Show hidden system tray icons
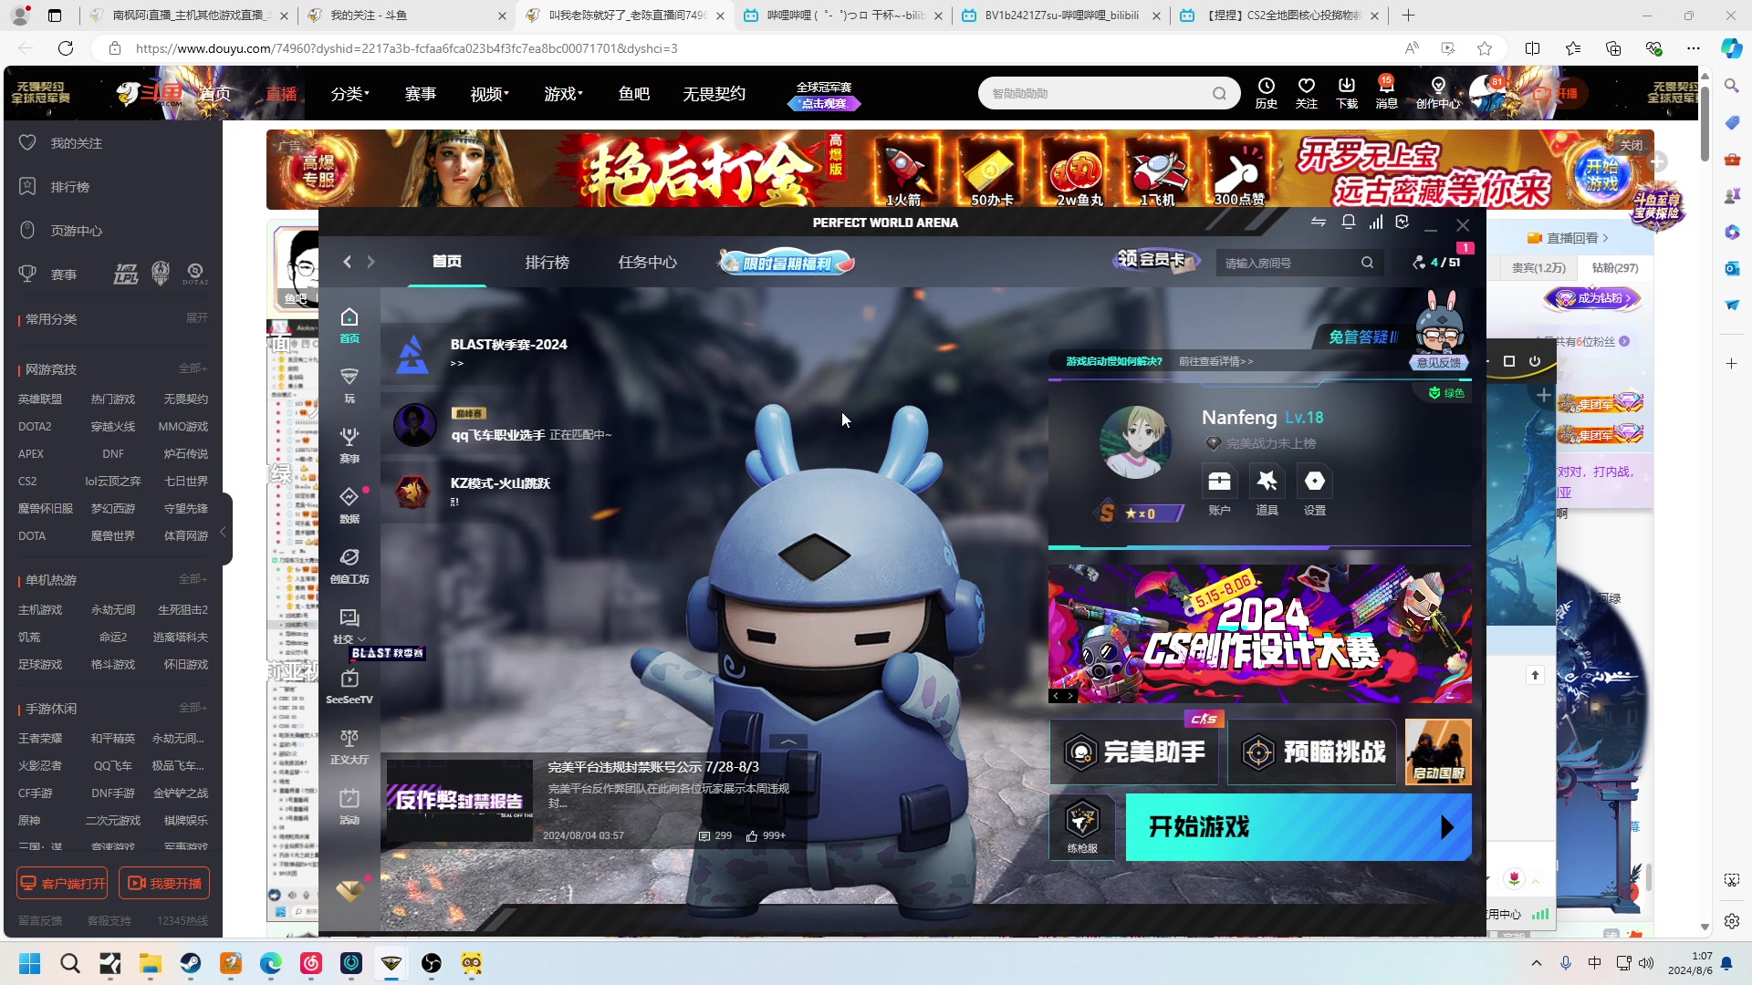Screen dimensions: 1752x985 (x=1537, y=963)
